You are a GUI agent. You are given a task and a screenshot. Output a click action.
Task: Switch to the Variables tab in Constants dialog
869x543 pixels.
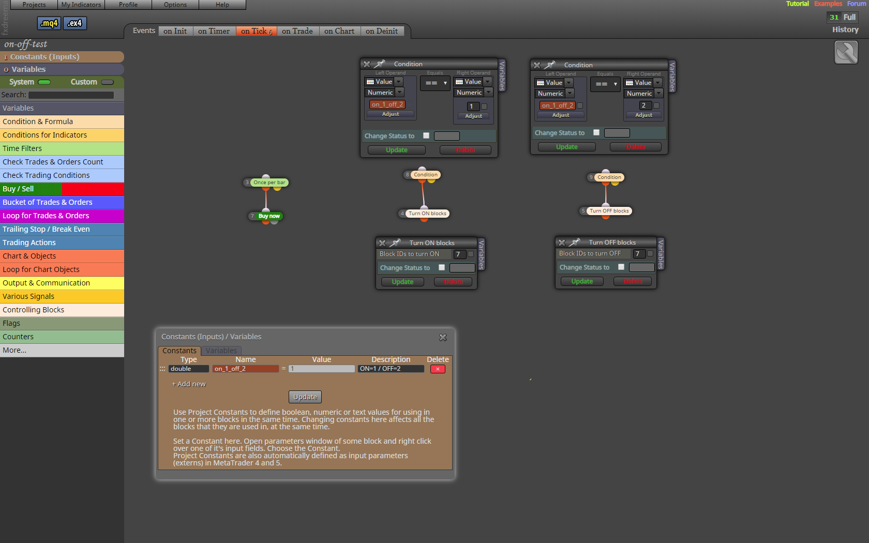tap(221, 351)
